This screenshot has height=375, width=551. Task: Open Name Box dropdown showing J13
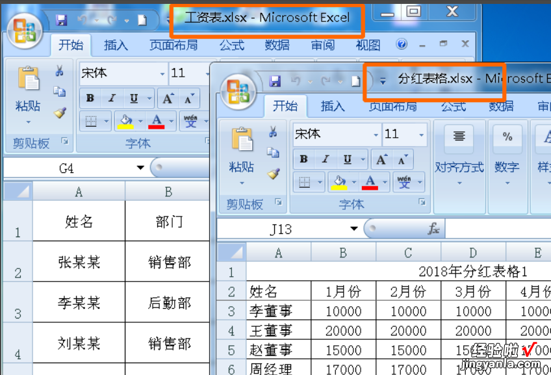(354, 229)
